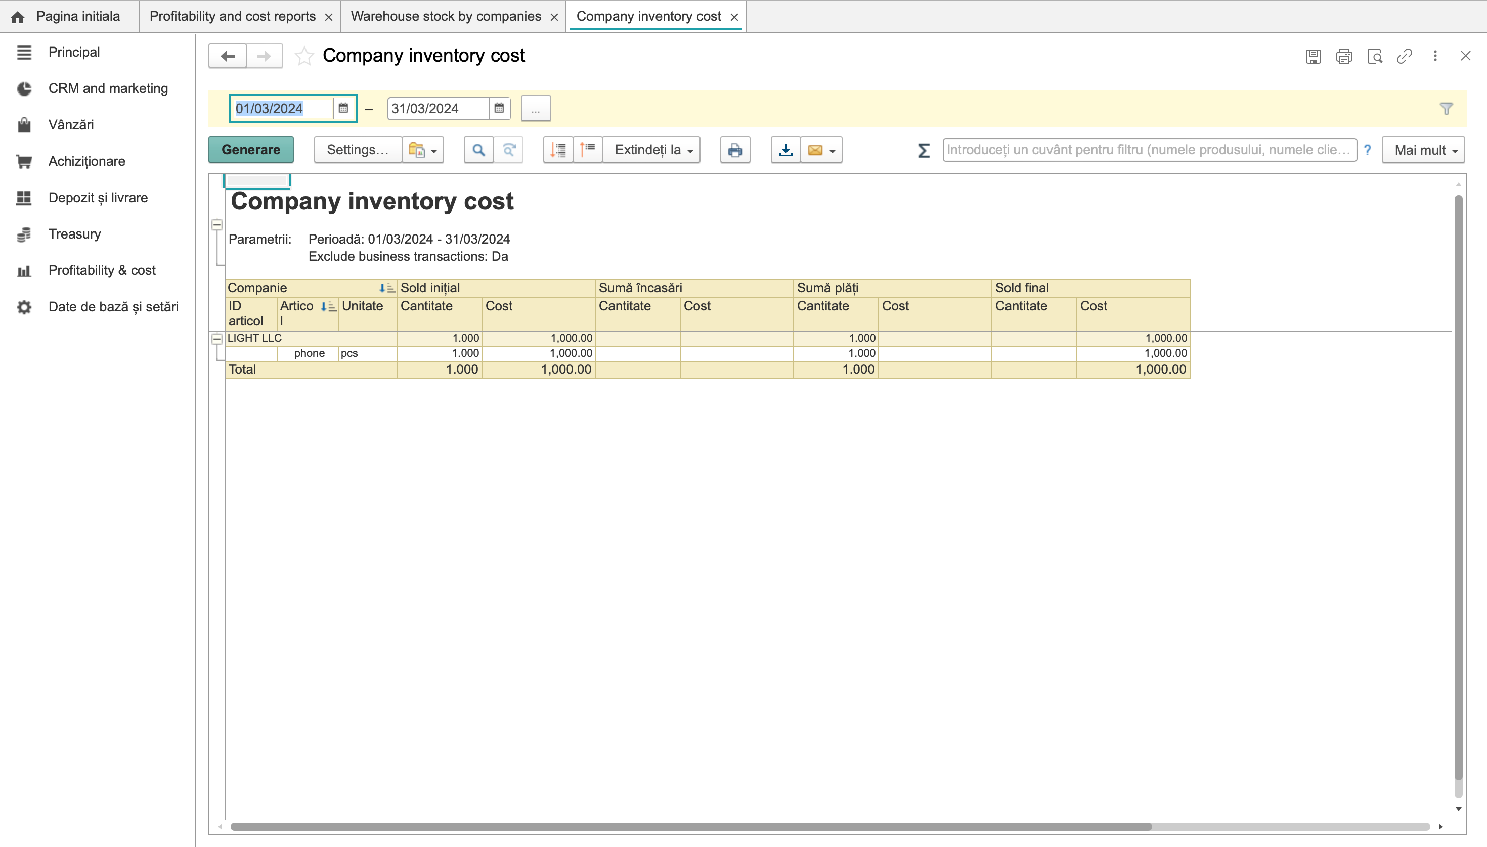Open Treasury section in sidebar
The height and width of the screenshot is (847, 1487).
point(74,234)
